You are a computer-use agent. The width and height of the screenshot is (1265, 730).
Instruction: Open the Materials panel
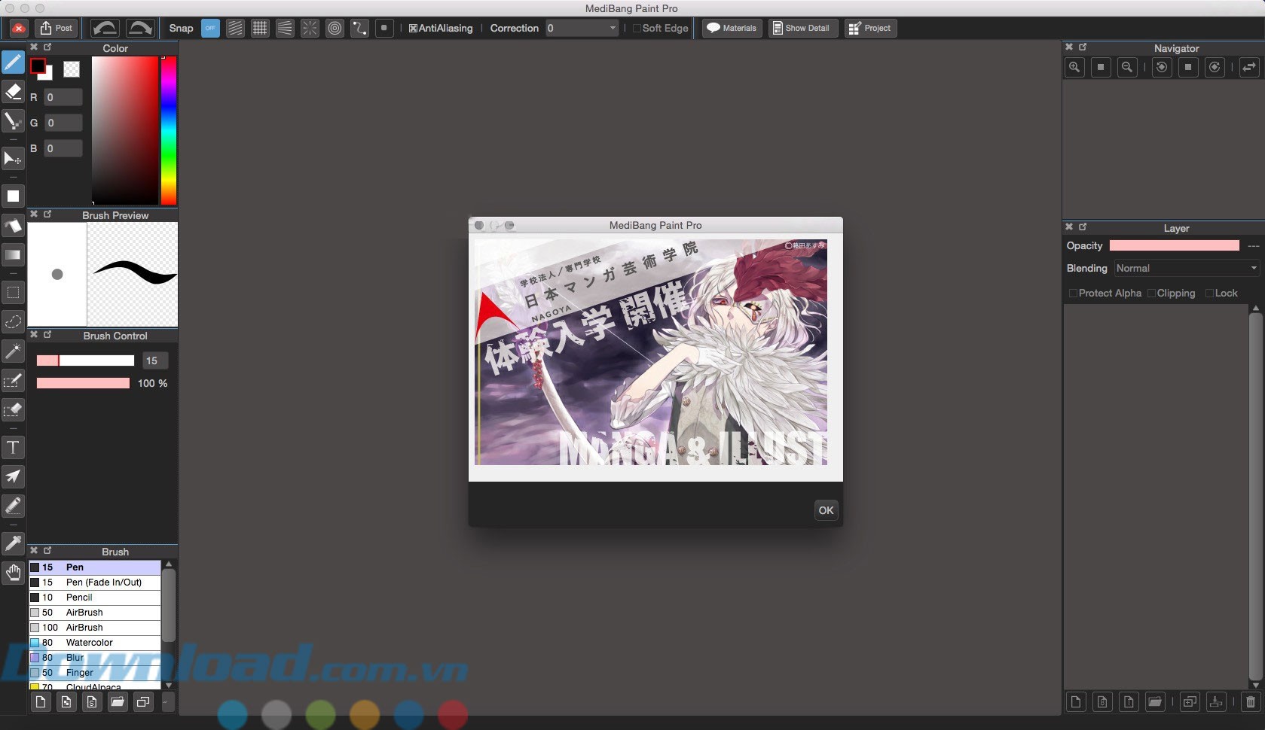730,28
